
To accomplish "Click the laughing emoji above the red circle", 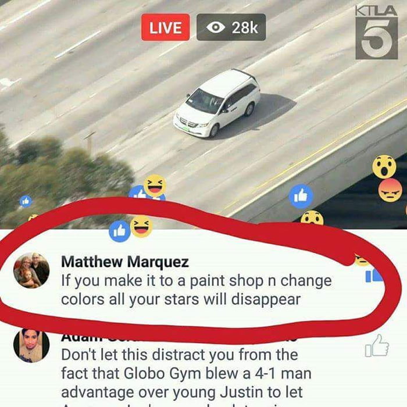I will pos(155,185).
